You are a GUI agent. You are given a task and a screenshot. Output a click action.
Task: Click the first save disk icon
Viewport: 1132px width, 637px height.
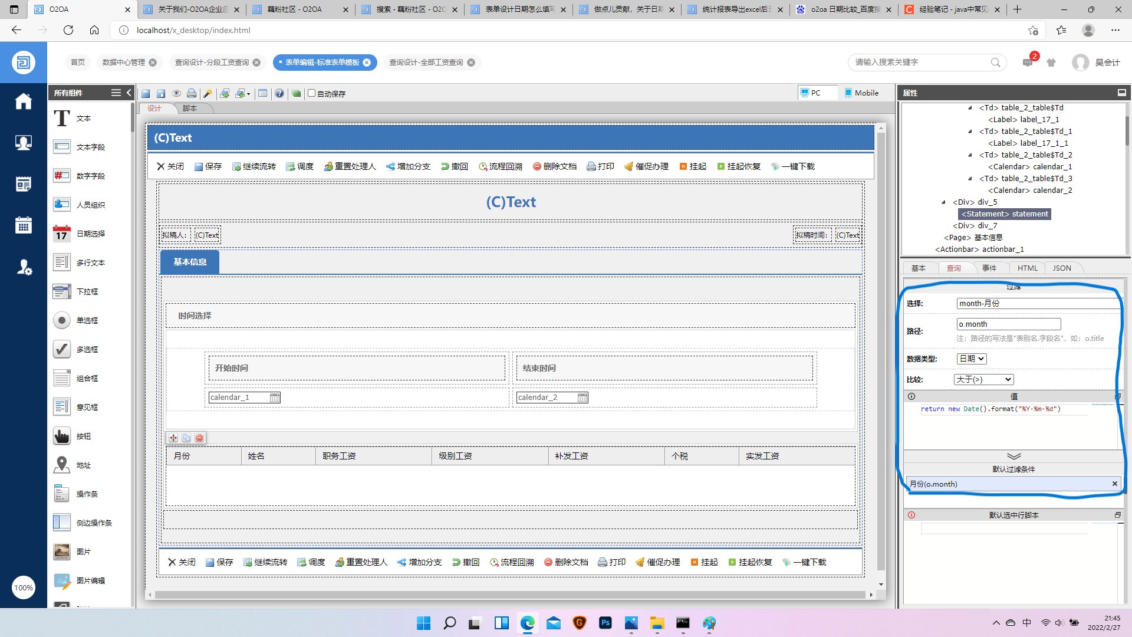(x=146, y=93)
